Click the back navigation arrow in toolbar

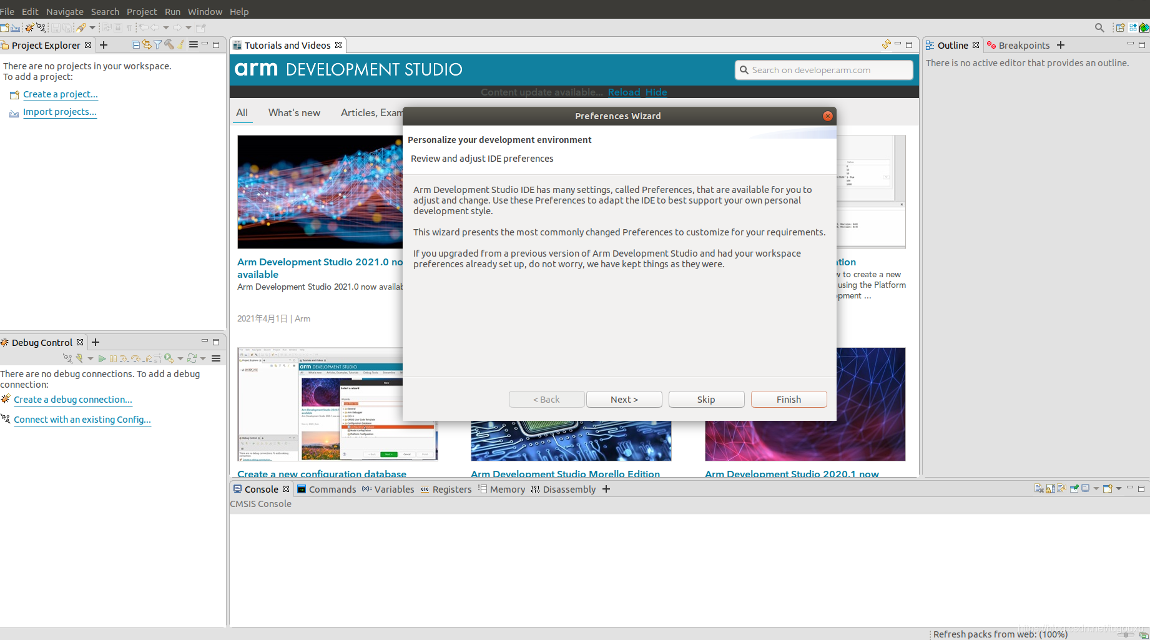(x=155, y=27)
